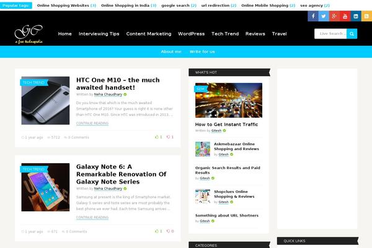Select the Online Mobile Shopping tag
This screenshot has width=372, height=248.
268,5
